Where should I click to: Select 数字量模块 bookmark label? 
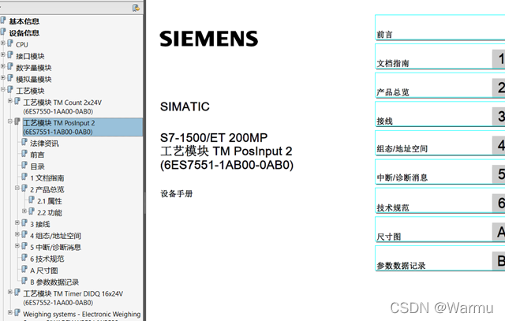click(x=34, y=68)
